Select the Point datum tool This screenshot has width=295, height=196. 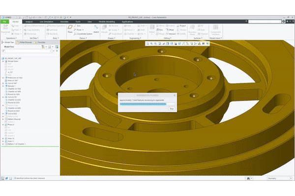point(79,30)
